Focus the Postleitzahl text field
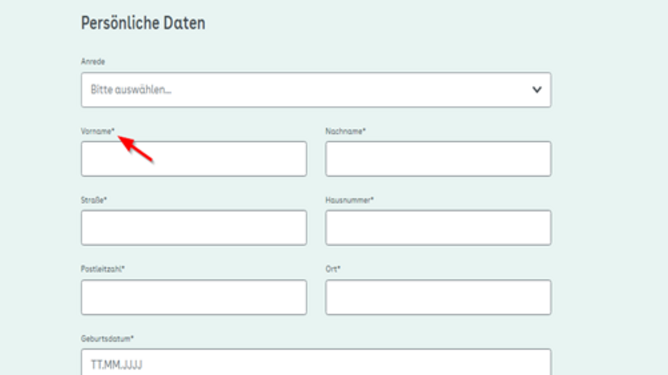The image size is (668, 375). point(194,297)
